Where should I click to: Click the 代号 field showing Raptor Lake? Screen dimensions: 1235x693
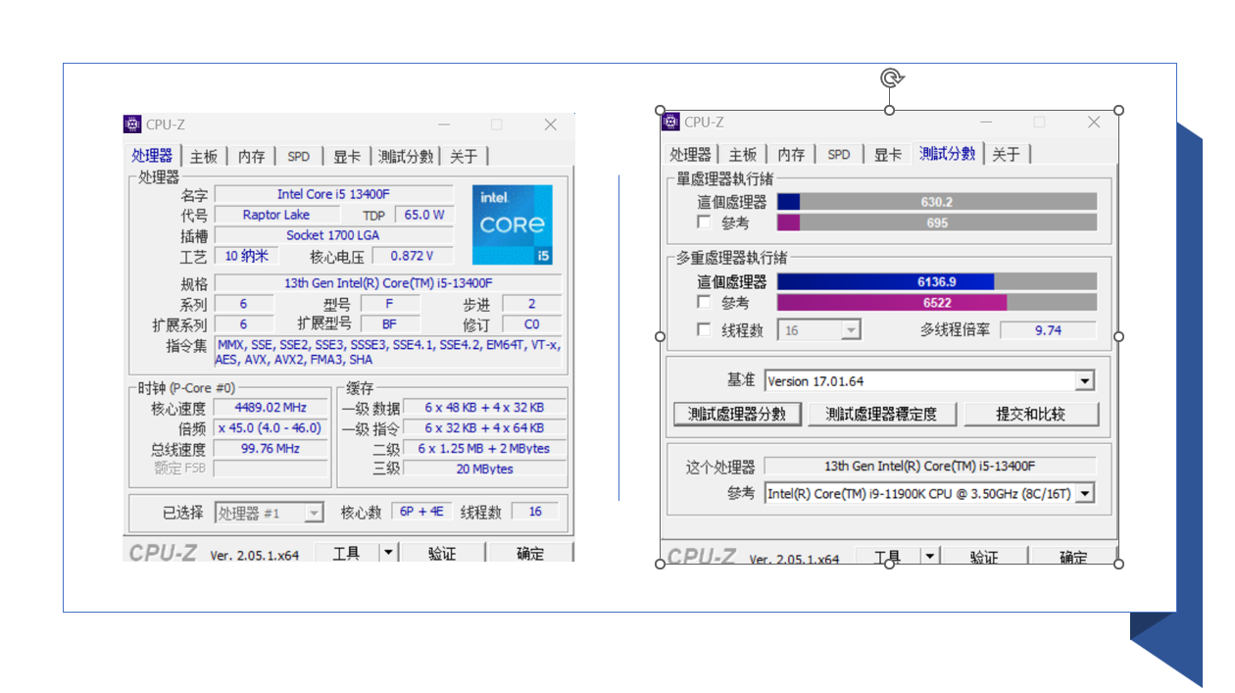click(276, 215)
